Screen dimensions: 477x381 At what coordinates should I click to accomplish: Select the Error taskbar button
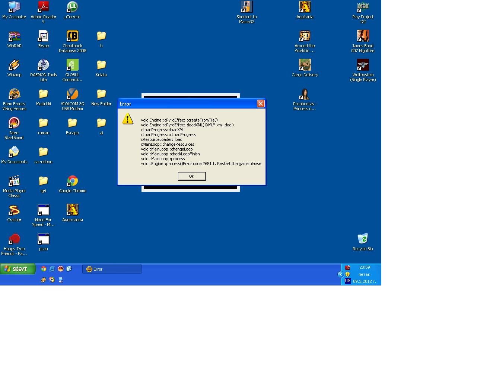[x=112, y=269]
